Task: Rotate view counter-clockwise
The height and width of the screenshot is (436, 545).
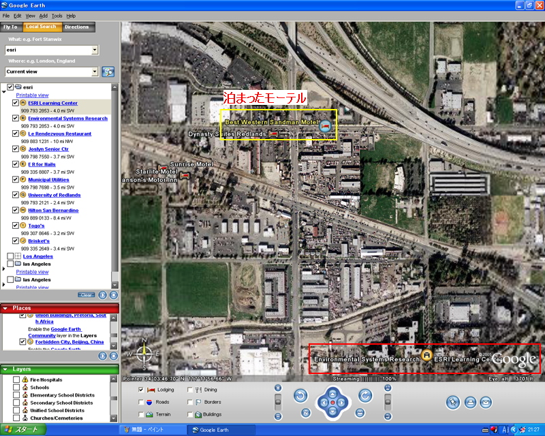Action: coord(300,396)
